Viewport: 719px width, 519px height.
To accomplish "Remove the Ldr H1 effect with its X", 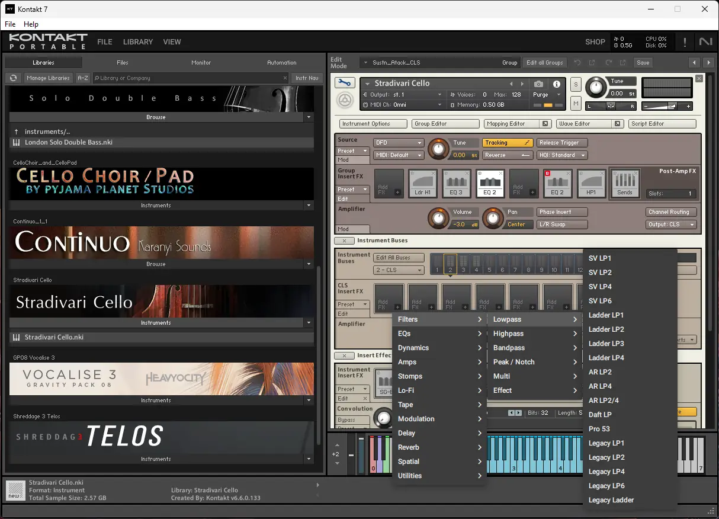I will 434,173.
